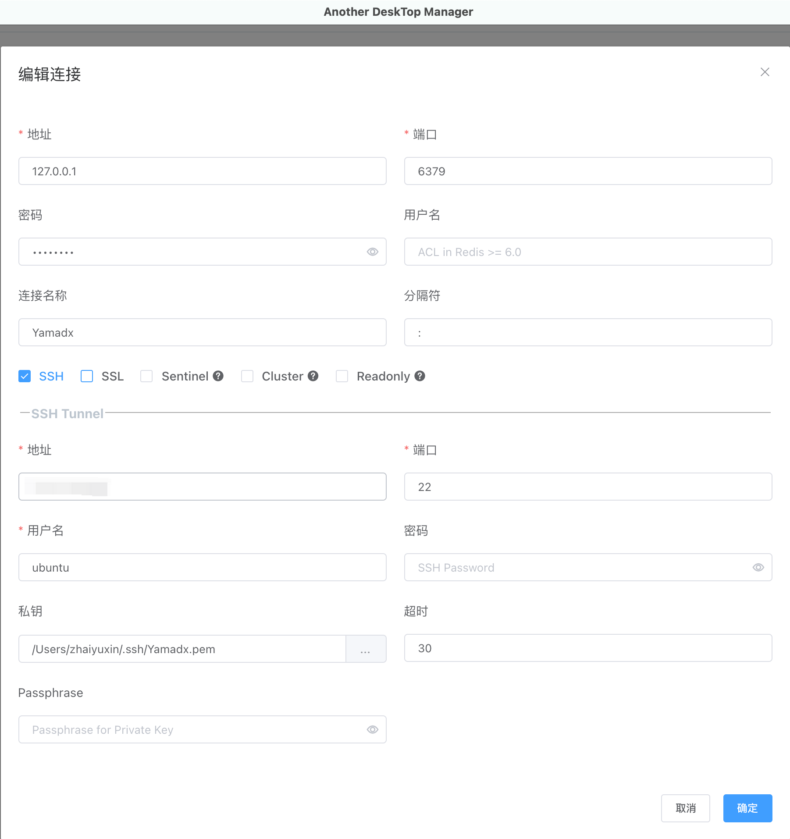Focus the SSH Tunnel address field
790x839 pixels.
coord(203,487)
